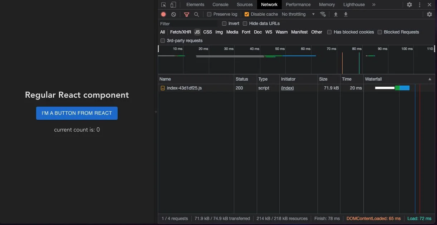The height and width of the screenshot is (225, 437).
Task: Clear the network log
Action: [173, 14]
